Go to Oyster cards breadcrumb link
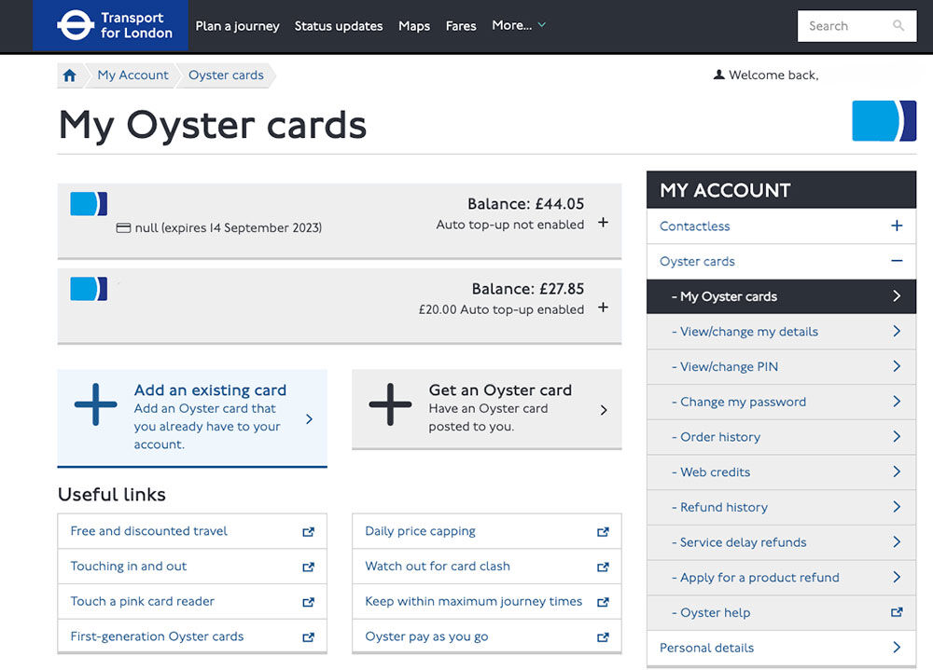933x670 pixels. click(226, 75)
